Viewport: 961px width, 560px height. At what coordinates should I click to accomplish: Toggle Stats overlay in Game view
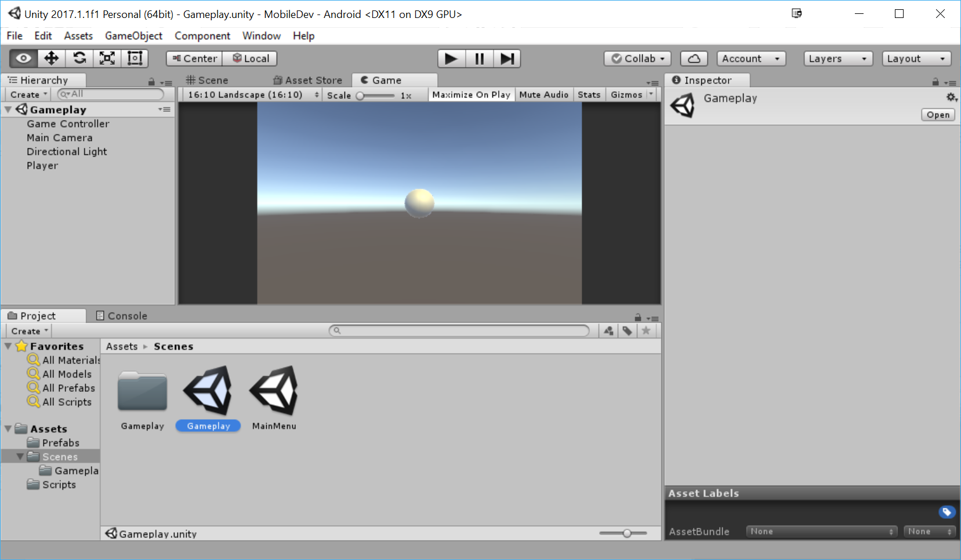[589, 94]
